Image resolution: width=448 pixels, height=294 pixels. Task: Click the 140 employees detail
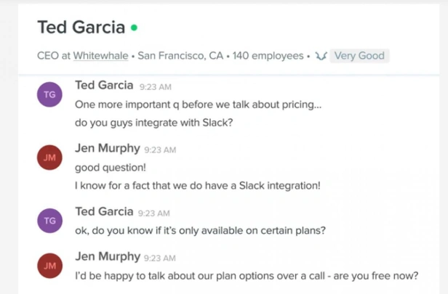pos(268,56)
